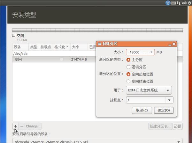The image size is (192, 143).
Task: Open the system power gear menu
Action: tap(189, 3)
